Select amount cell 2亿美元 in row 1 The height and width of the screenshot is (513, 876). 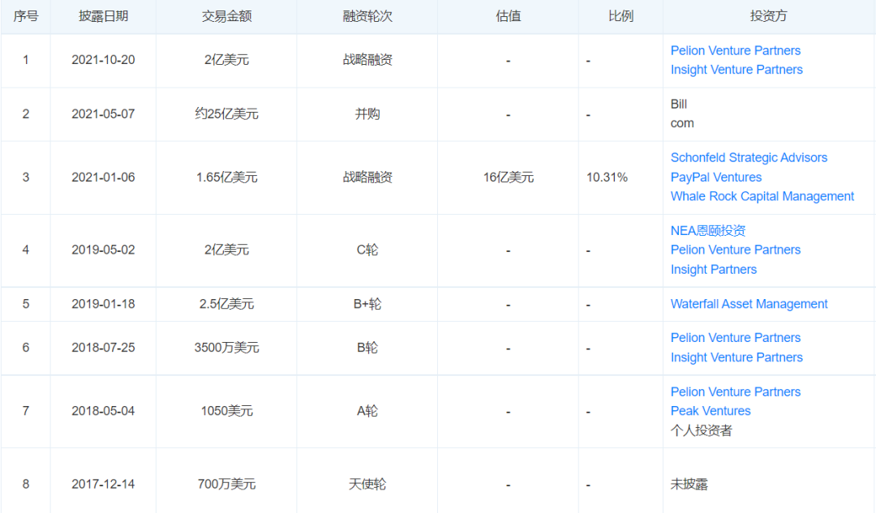tap(226, 60)
